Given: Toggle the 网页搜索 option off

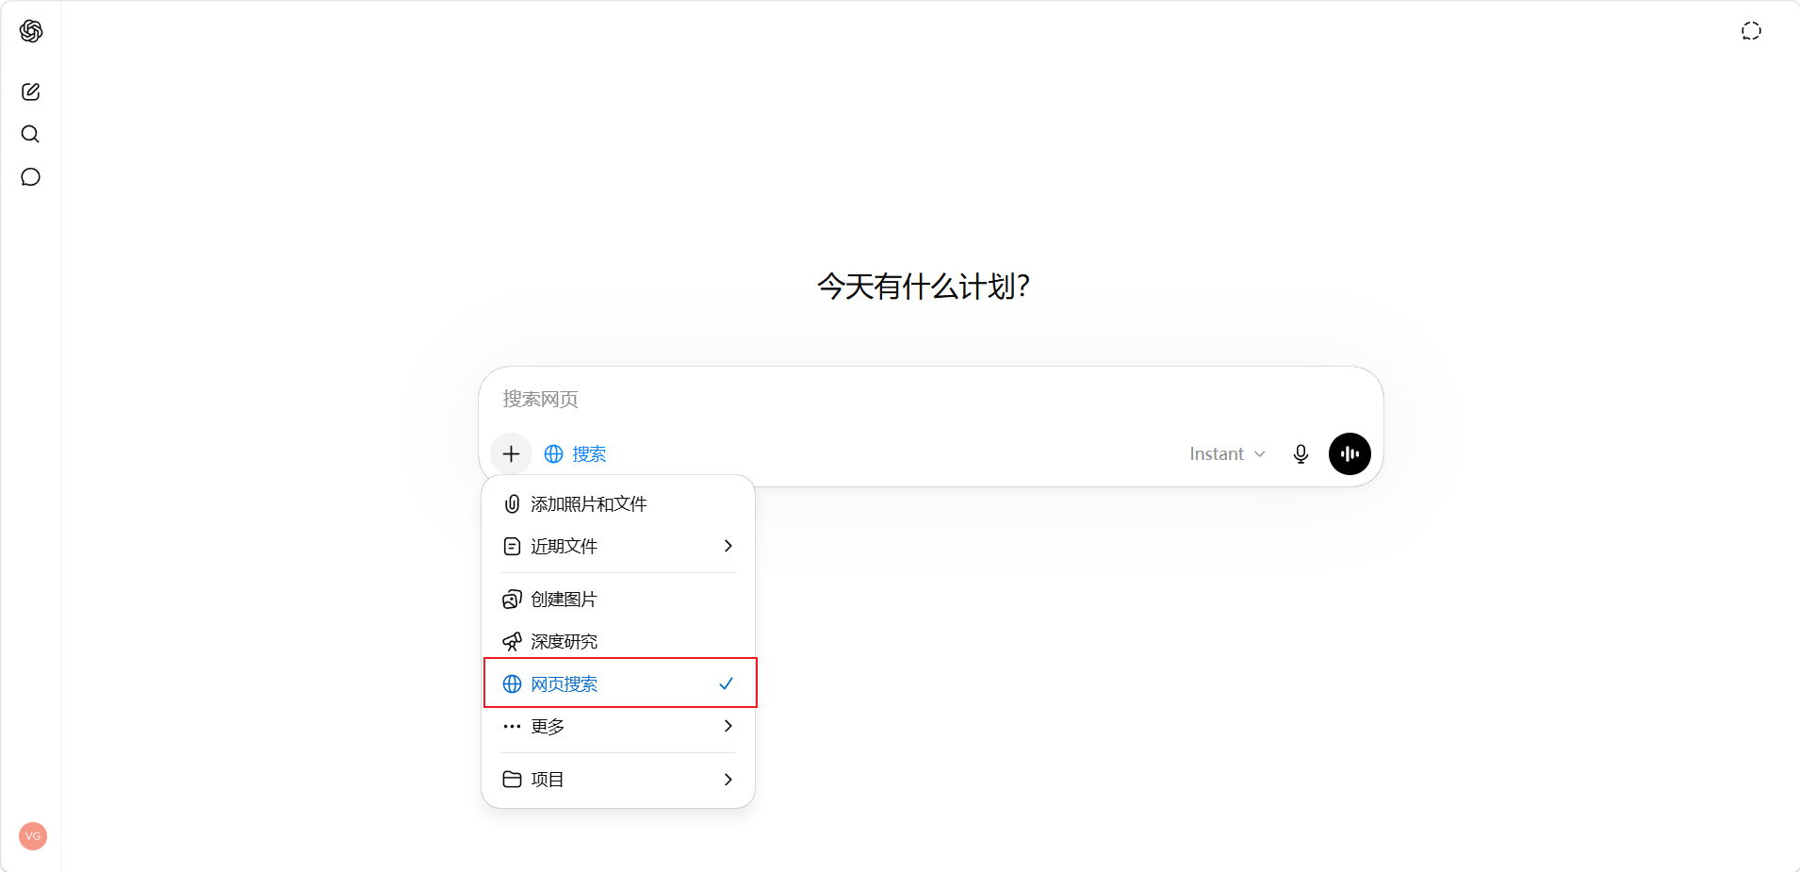Looking at the screenshot, I should pos(618,684).
